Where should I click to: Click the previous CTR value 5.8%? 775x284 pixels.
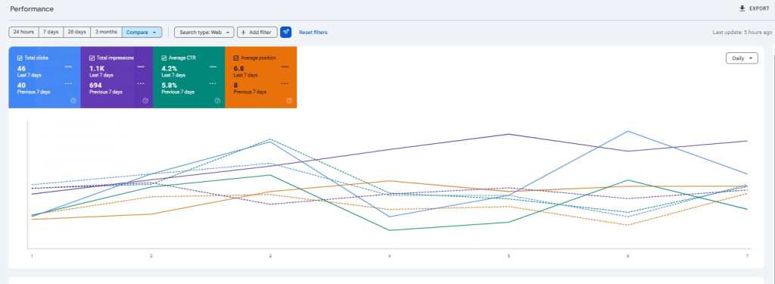point(169,86)
